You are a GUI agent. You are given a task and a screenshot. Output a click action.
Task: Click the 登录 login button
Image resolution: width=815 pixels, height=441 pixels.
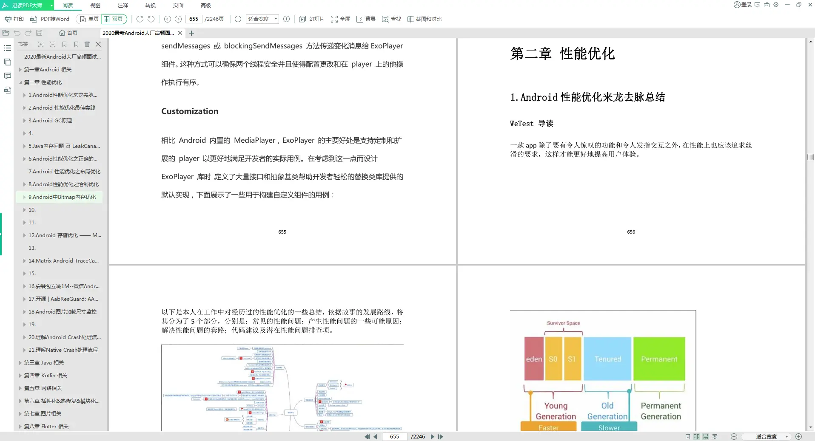(743, 5)
